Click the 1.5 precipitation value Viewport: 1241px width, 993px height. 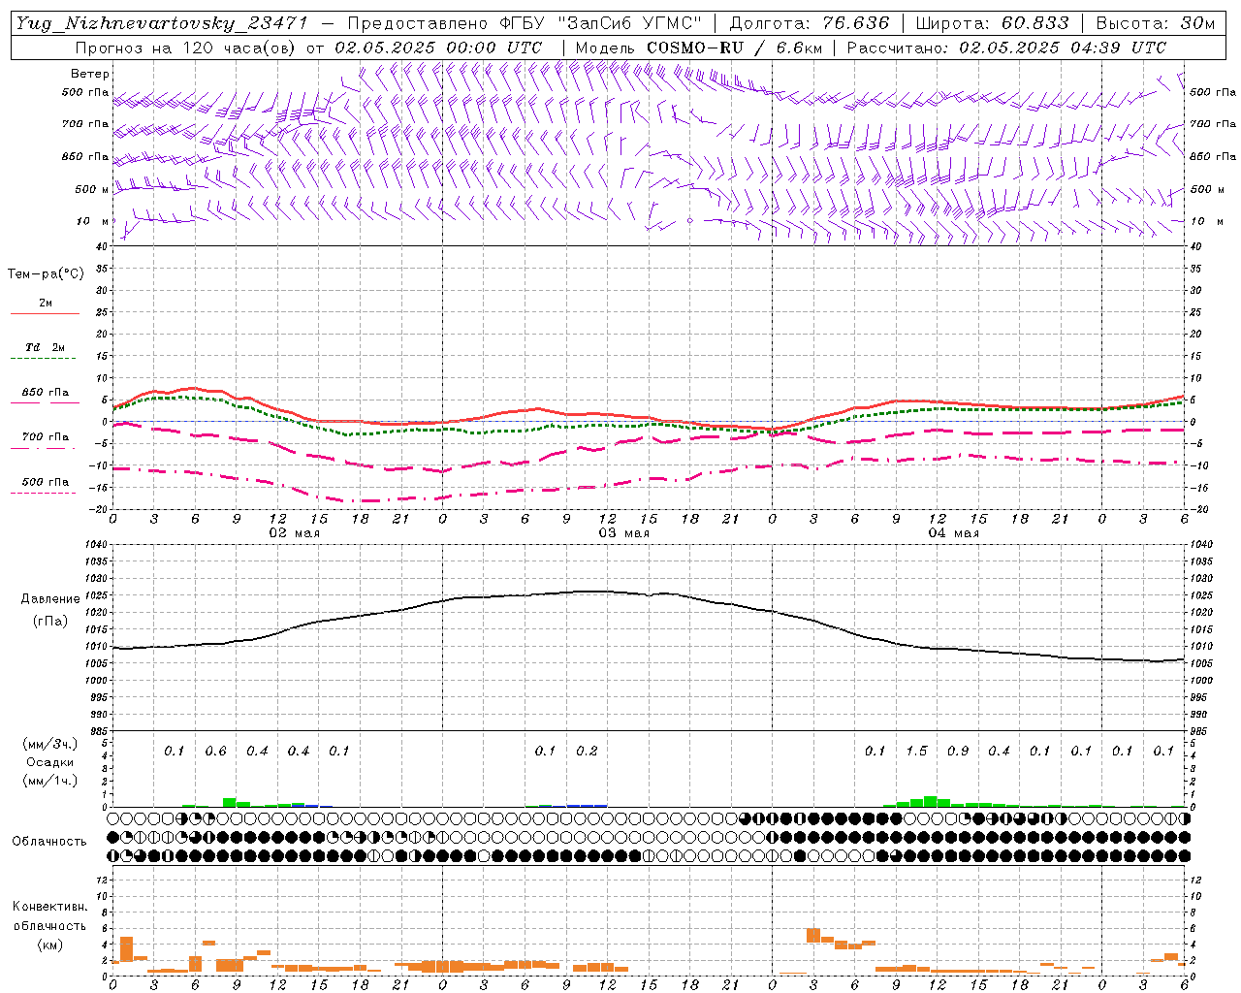(916, 752)
